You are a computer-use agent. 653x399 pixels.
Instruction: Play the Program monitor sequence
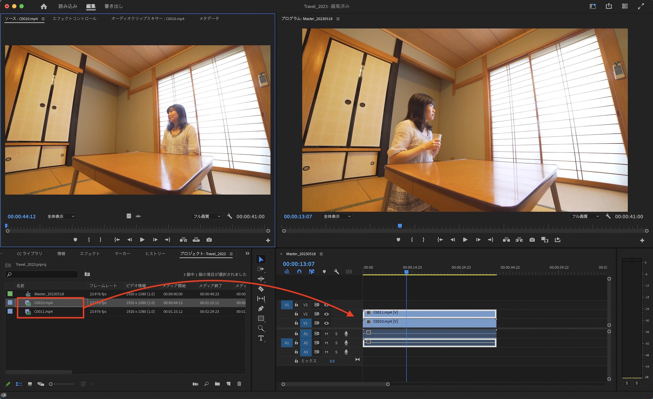(465, 240)
